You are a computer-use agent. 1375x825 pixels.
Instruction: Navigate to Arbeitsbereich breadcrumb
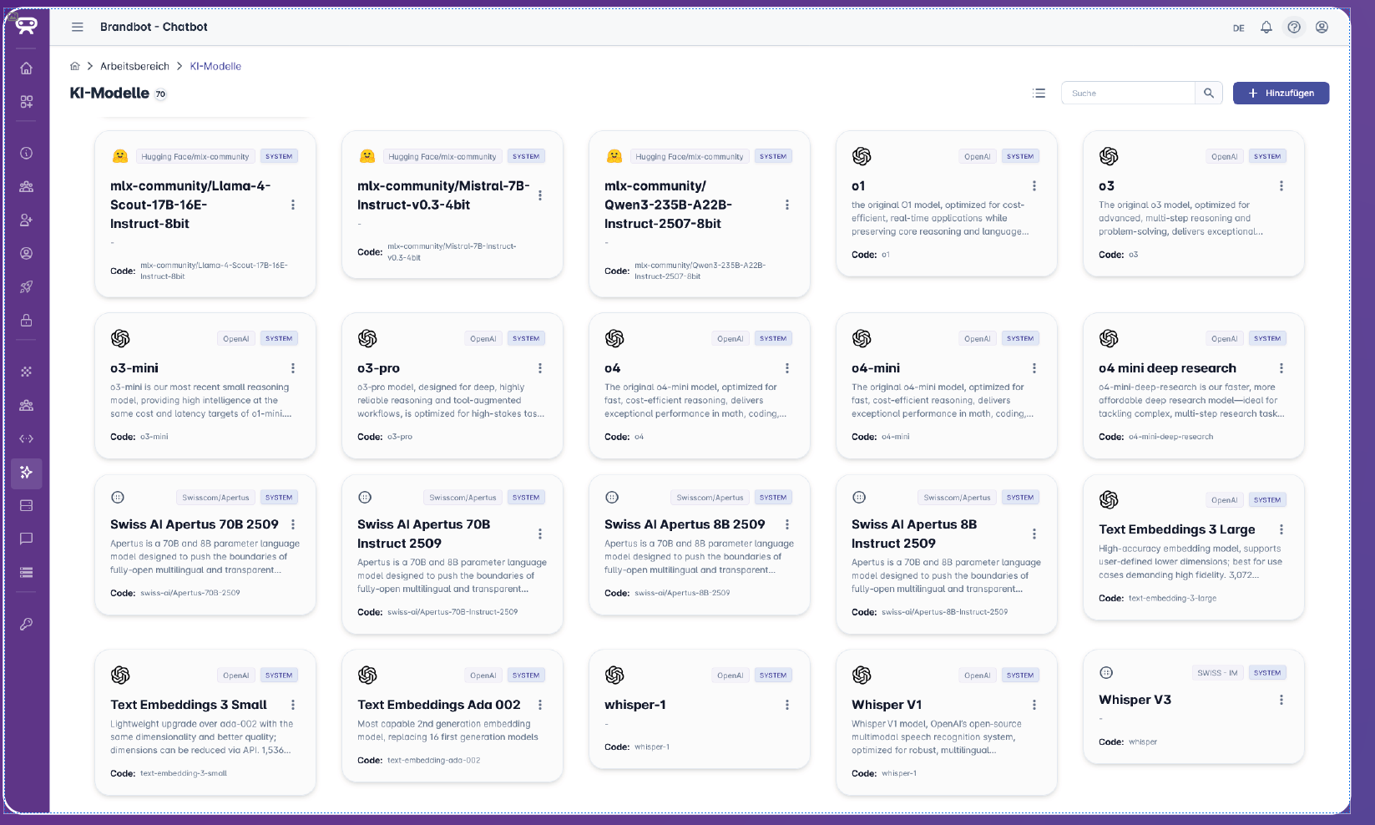[x=134, y=66]
